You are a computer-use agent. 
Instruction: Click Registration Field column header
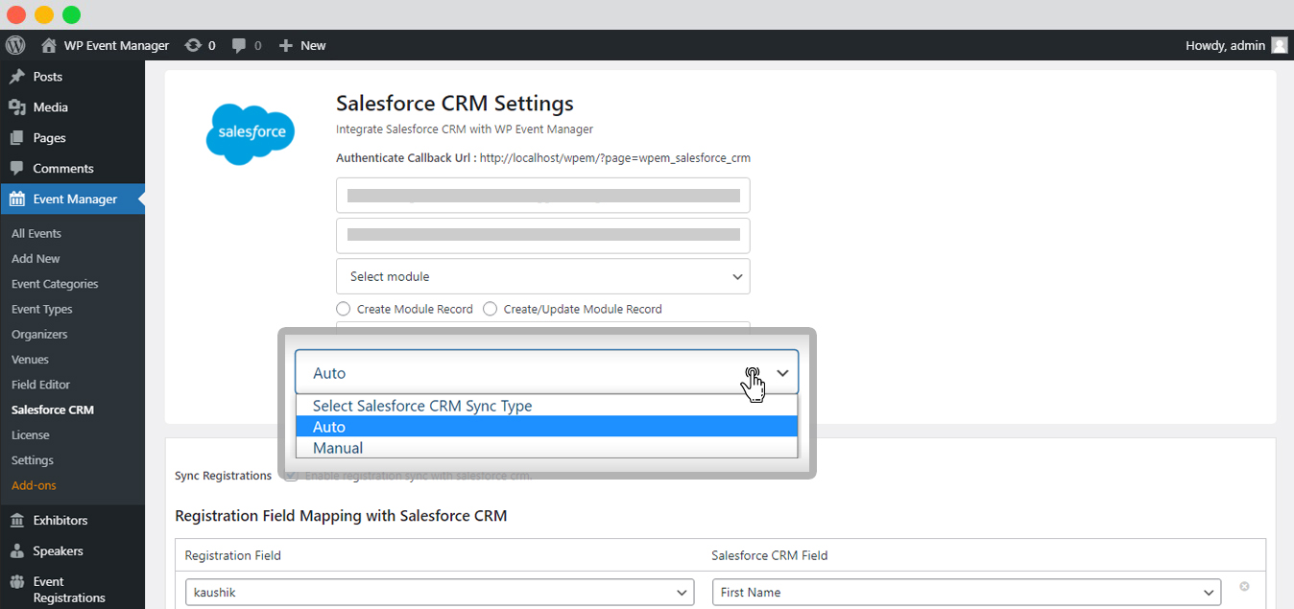233,555
